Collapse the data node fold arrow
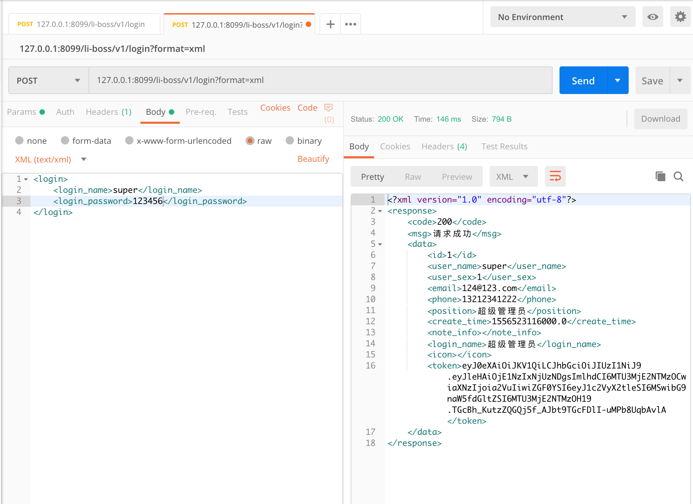The height and width of the screenshot is (504, 693). click(x=380, y=244)
